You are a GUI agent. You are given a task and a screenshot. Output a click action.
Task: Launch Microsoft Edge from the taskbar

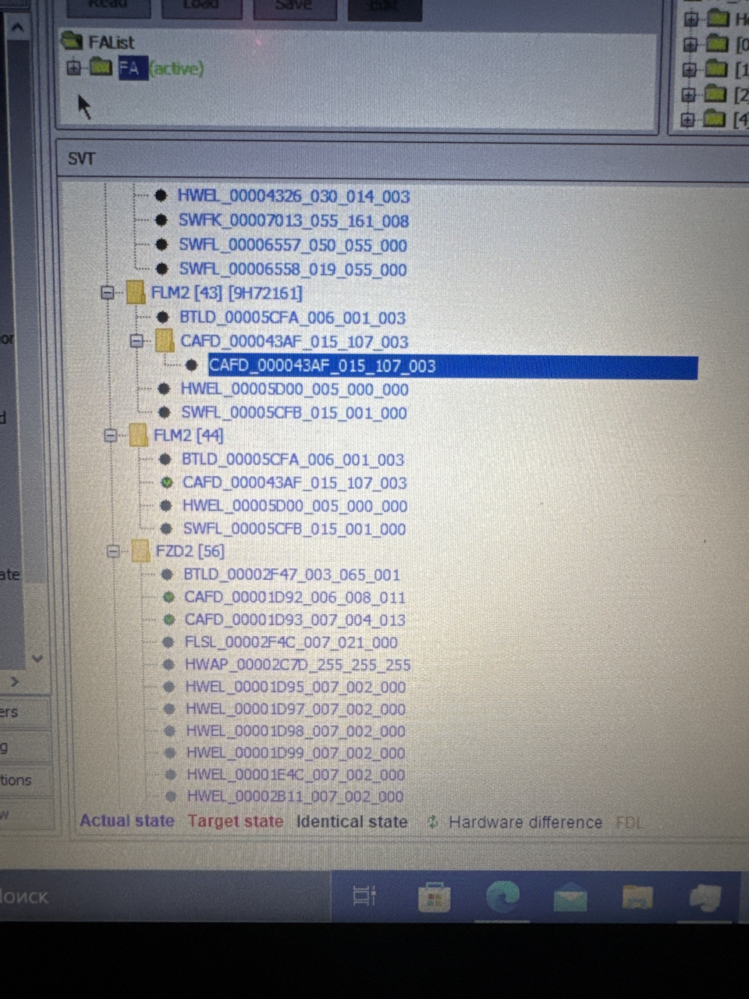point(502,897)
